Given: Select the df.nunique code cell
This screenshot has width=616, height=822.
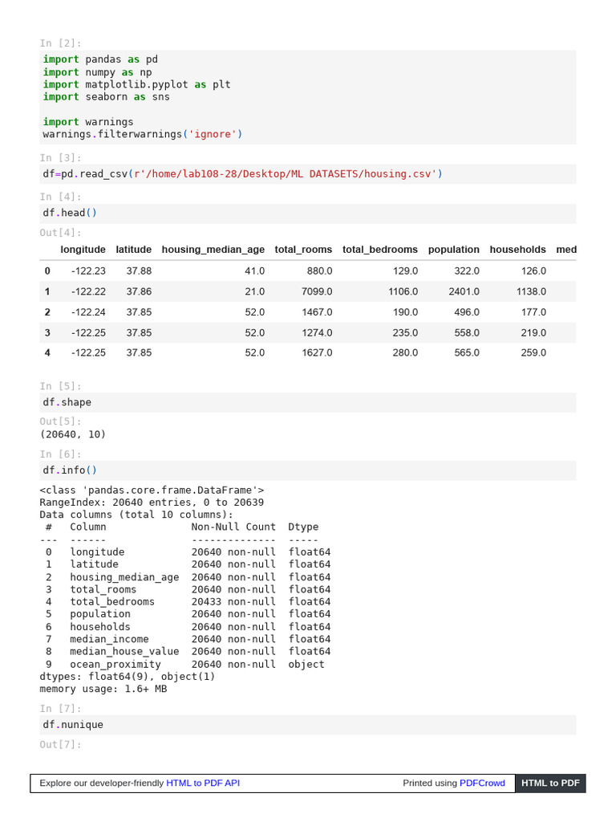Looking at the screenshot, I should coord(308,724).
